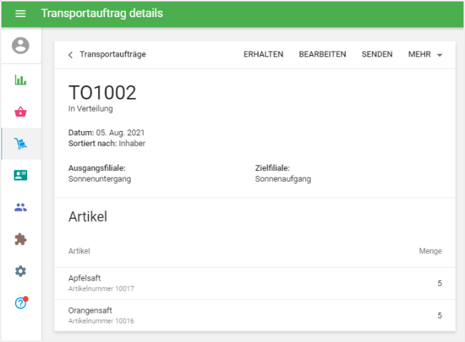Click the In Verteilung status
This screenshot has width=465, height=342.
pos(90,109)
